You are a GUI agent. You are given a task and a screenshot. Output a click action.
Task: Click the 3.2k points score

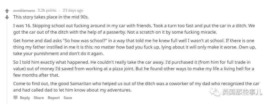coord(47,10)
